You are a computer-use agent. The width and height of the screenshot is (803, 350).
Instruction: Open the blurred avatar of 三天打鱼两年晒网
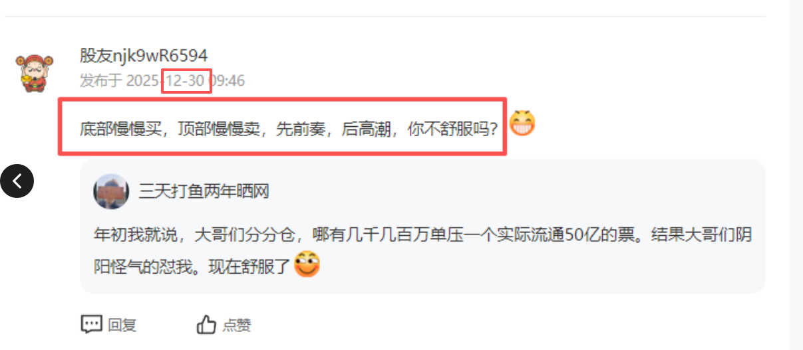click(110, 191)
